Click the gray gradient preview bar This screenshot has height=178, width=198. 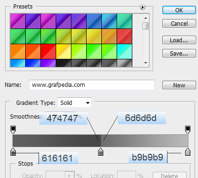(x=100, y=141)
